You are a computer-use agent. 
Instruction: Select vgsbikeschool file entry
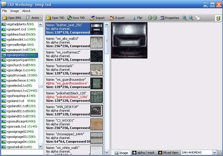click(20, 34)
